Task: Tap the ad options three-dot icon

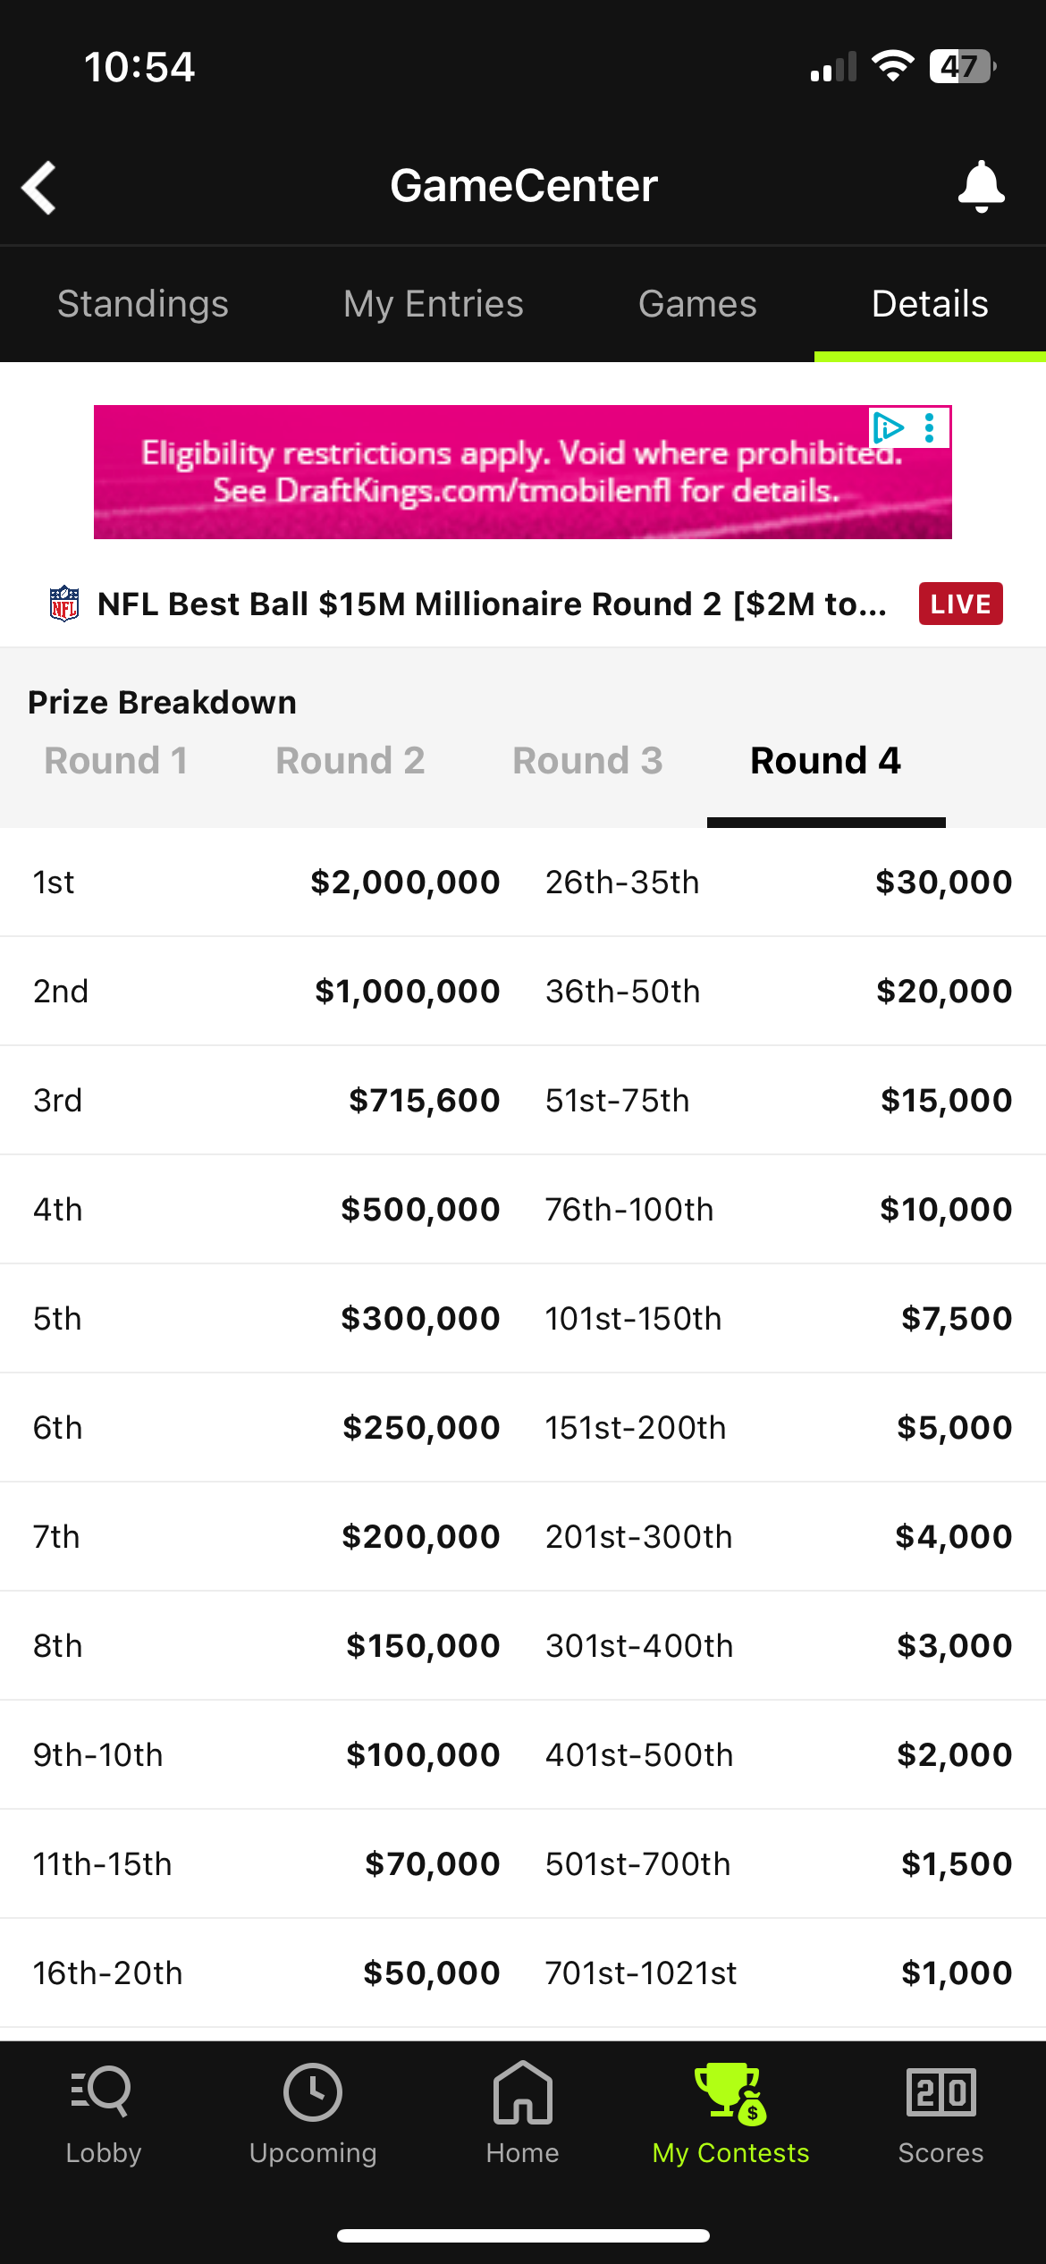Action: click(930, 428)
